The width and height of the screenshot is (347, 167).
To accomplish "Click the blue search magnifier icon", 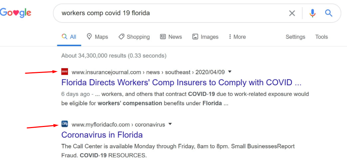I will coord(328,13).
